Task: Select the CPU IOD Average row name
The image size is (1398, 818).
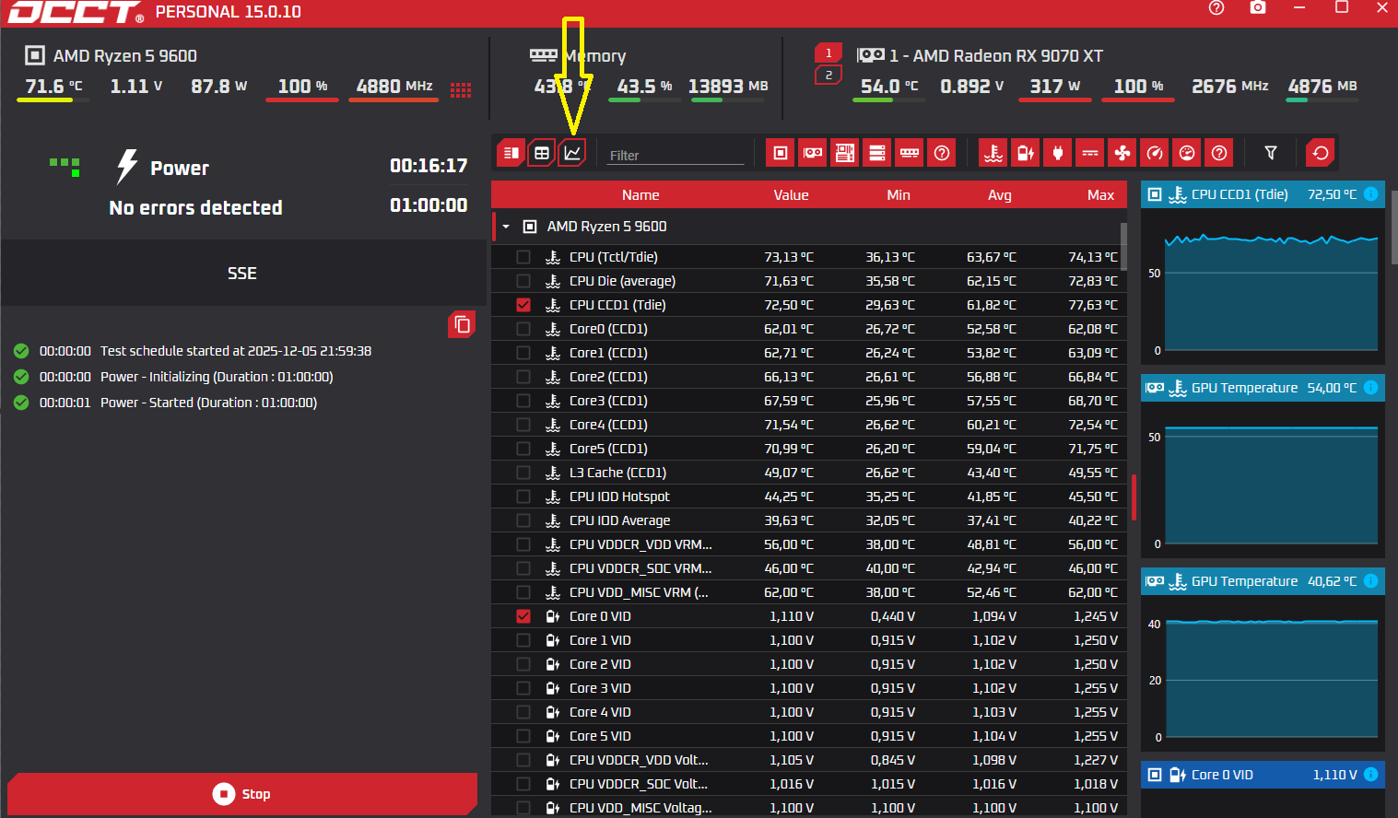Action: [x=619, y=520]
